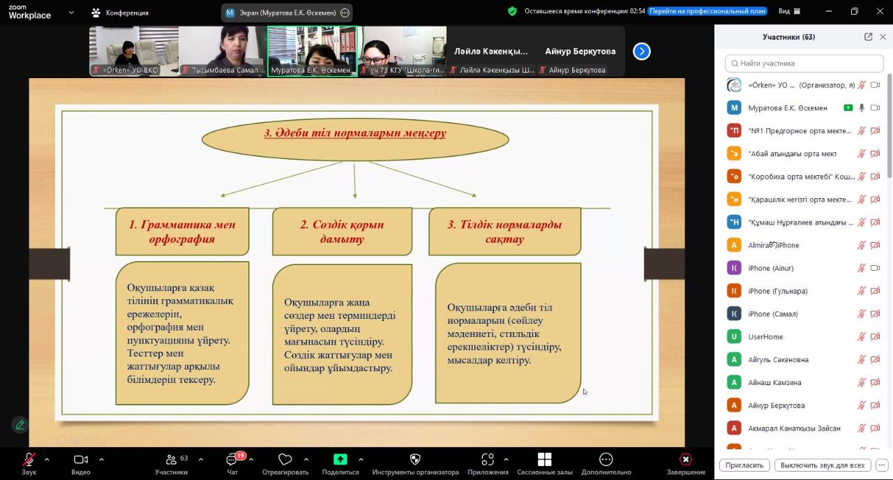
Task: Open the Конференция dropdown menu
Action: click(120, 13)
